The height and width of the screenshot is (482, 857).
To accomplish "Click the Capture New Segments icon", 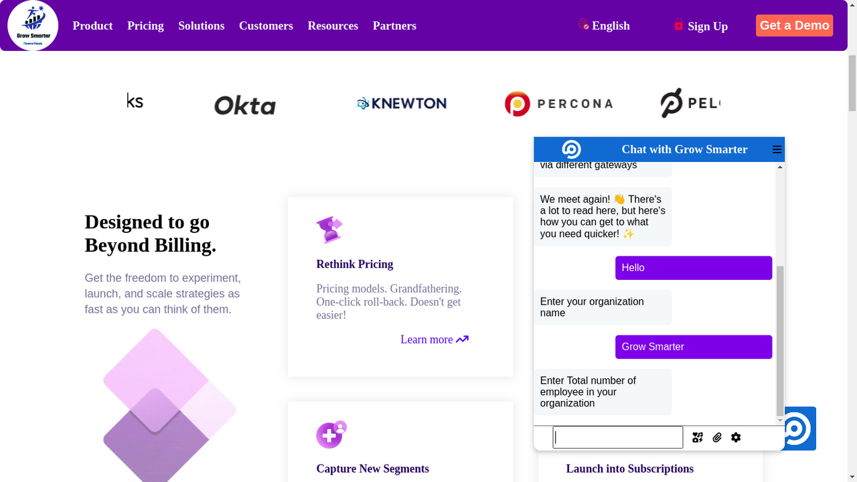I will pyautogui.click(x=331, y=434).
